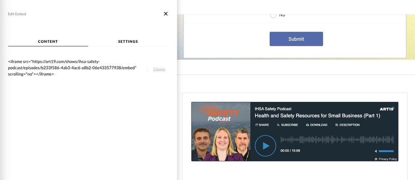The image size is (415, 180).
Task: Submit the form
Action: click(296, 39)
